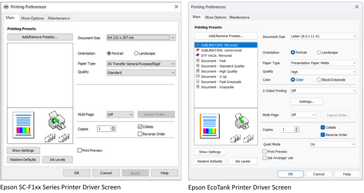Open the Quiet Mode dropdown
Image resolution: width=364 pixels, height=193 pixels.
333,144
